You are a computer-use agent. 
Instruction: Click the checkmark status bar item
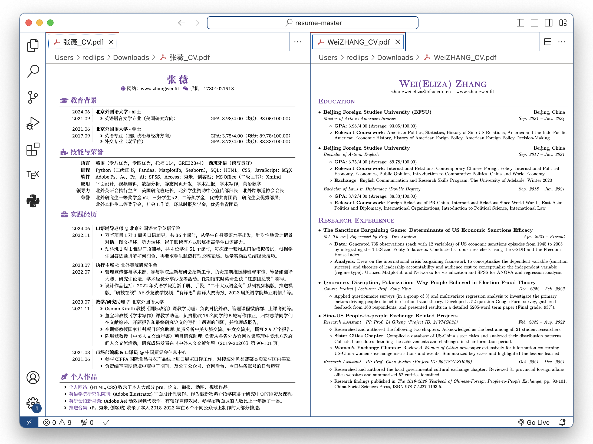point(106,422)
